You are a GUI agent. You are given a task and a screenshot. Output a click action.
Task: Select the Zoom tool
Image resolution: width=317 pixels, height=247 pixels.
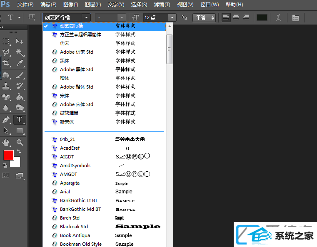[x=20, y=143]
